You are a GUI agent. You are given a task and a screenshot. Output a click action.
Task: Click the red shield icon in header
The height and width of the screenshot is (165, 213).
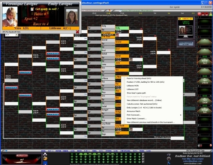click(x=199, y=14)
